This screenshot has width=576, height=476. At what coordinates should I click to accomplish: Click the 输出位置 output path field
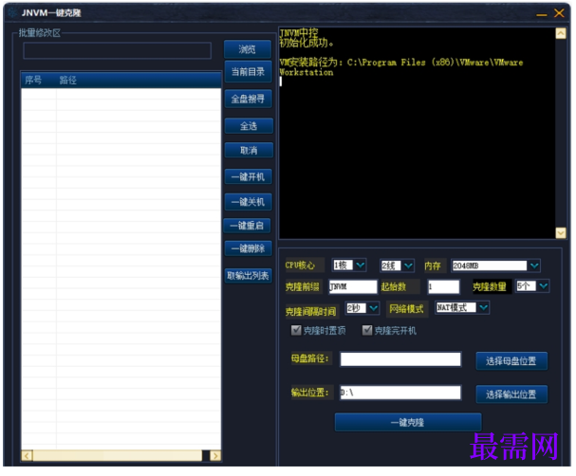click(x=400, y=393)
